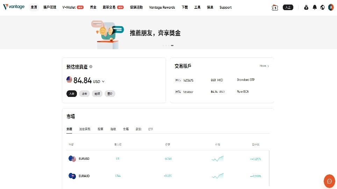Open the coupon voucher icon
The height and width of the screenshot is (189, 337).
coord(275,8)
